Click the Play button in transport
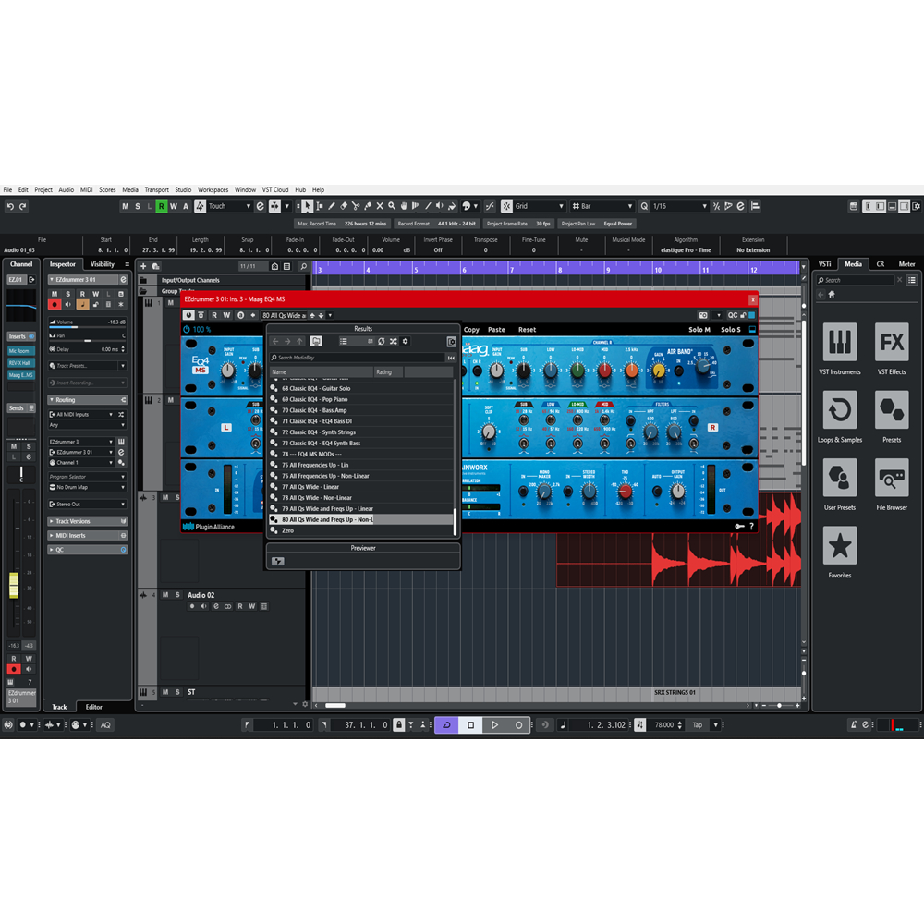Image resolution: width=924 pixels, height=924 pixels. click(494, 724)
